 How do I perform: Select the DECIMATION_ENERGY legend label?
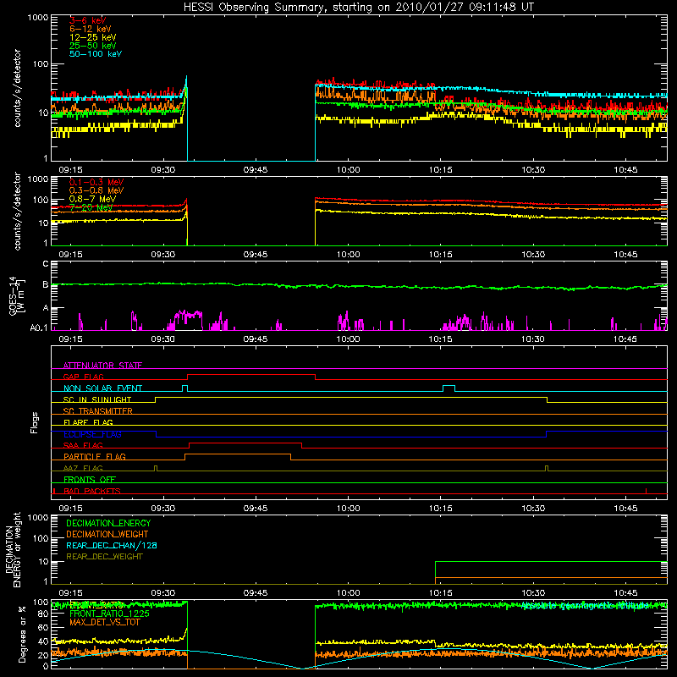108,523
